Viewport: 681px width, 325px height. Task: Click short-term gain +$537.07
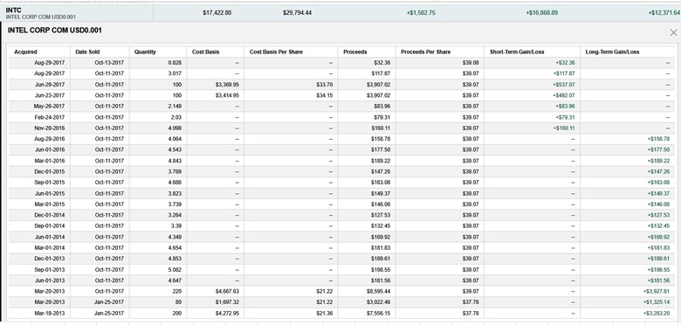tap(564, 85)
